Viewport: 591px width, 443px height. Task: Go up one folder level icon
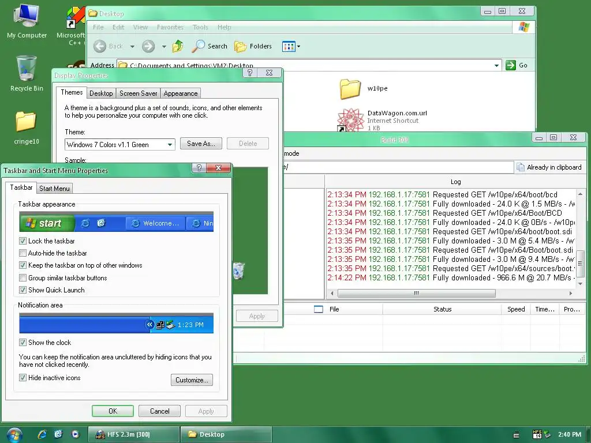(x=178, y=46)
